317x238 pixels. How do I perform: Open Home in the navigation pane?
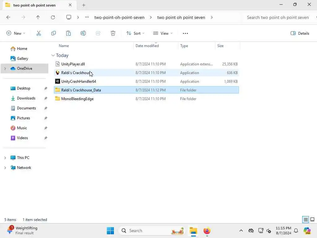click(x=22, y=49)
